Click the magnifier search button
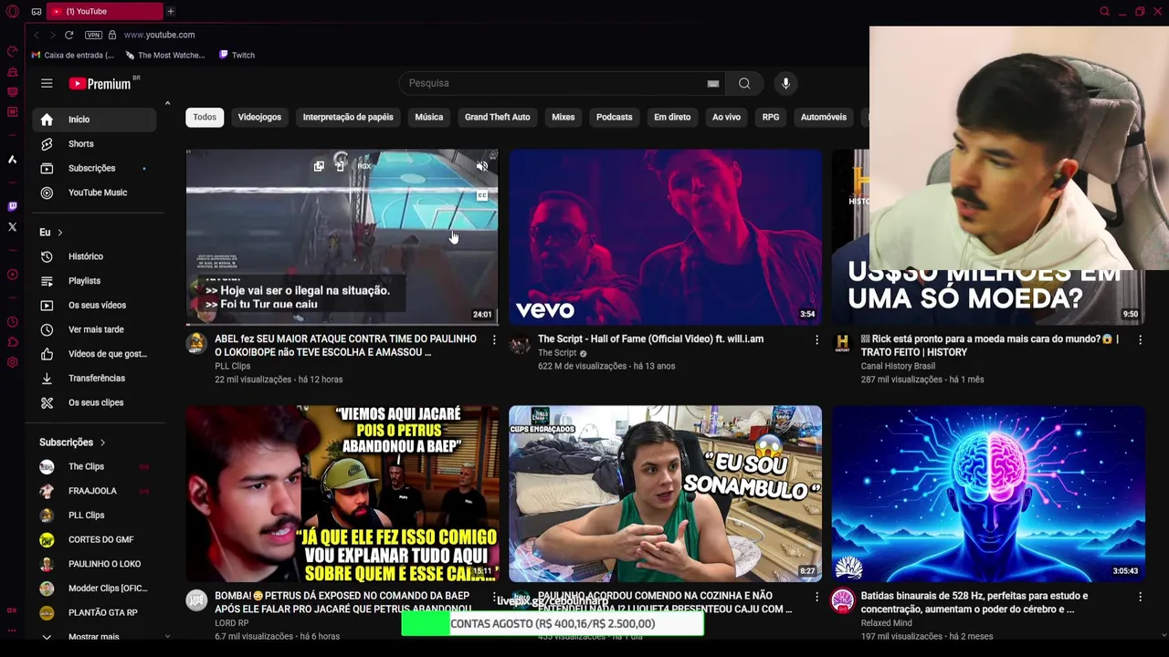Image resolution: width=1169 pixels, height=657 pixels. click(744, 83)
